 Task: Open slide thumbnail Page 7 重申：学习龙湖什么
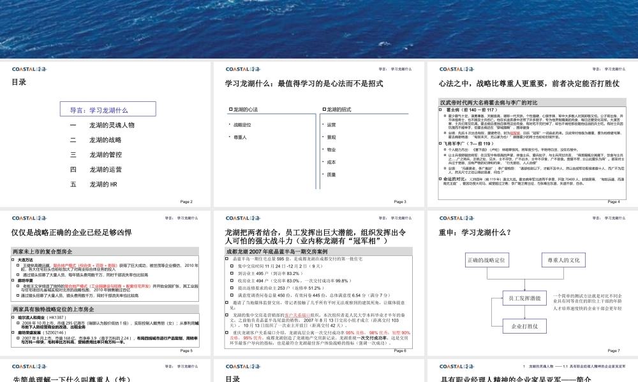coord(533,283)
